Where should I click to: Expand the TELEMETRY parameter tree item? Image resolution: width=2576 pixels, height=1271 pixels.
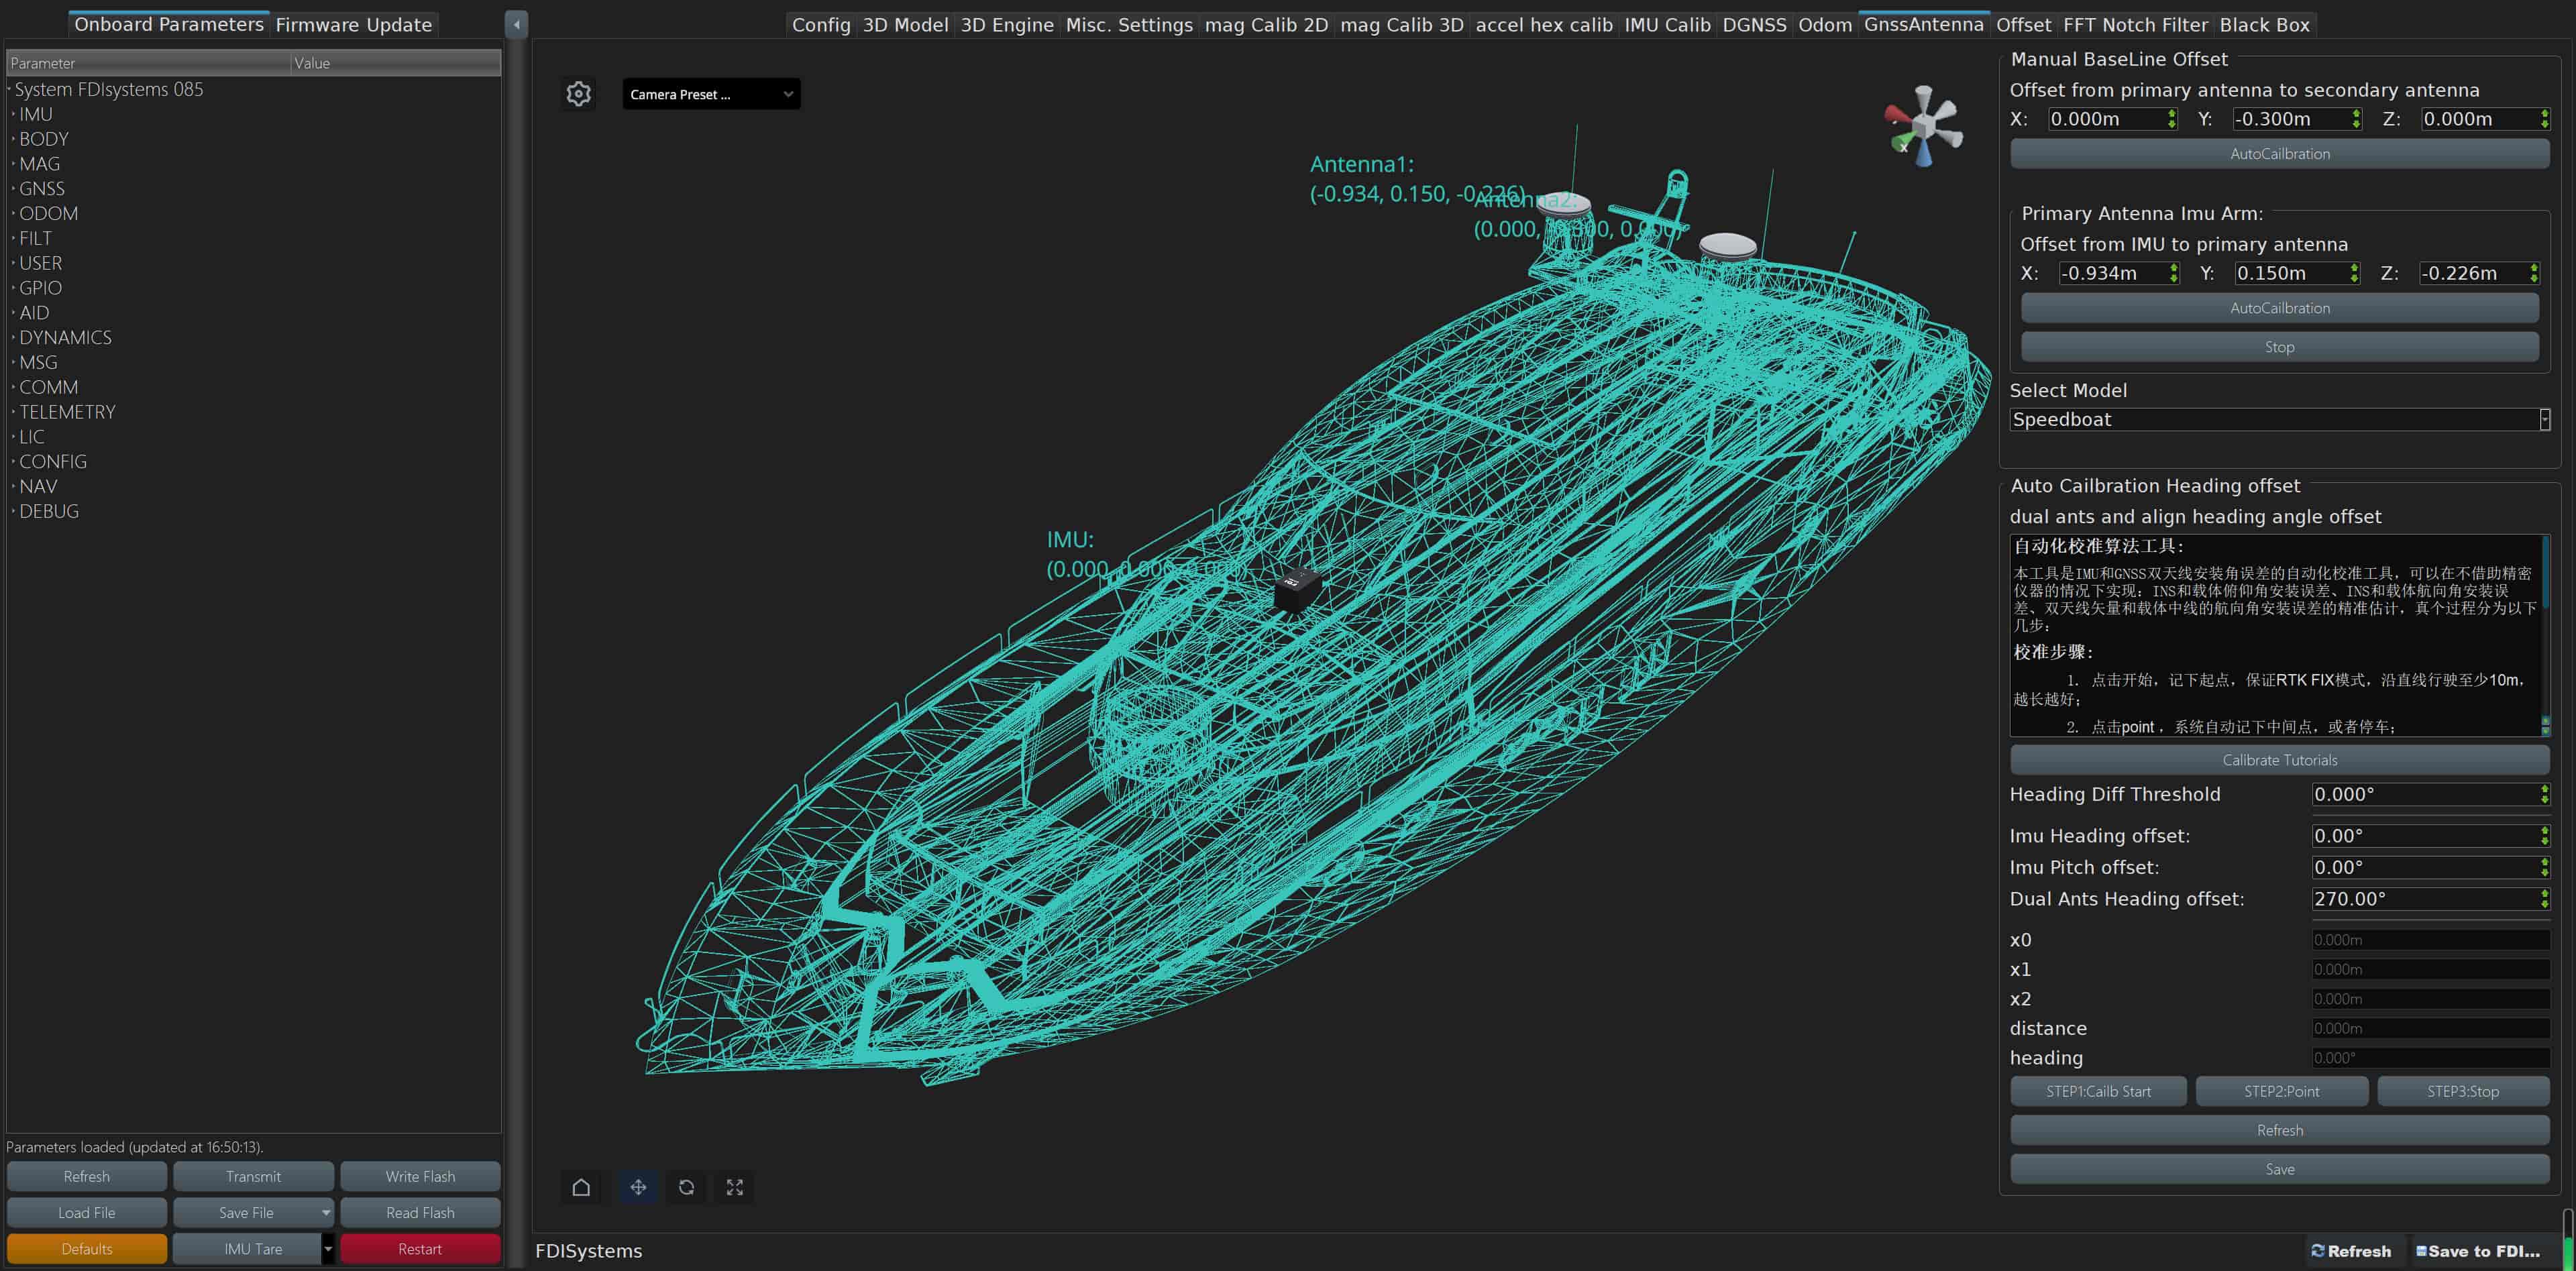click(13, 412)
